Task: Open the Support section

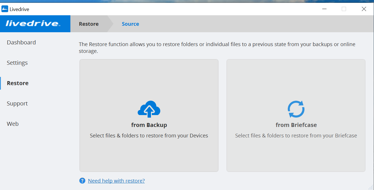Action: (17, 103)
